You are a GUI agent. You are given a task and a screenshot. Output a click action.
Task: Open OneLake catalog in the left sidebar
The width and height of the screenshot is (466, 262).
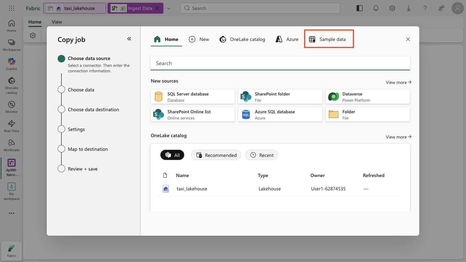[12, 85]
